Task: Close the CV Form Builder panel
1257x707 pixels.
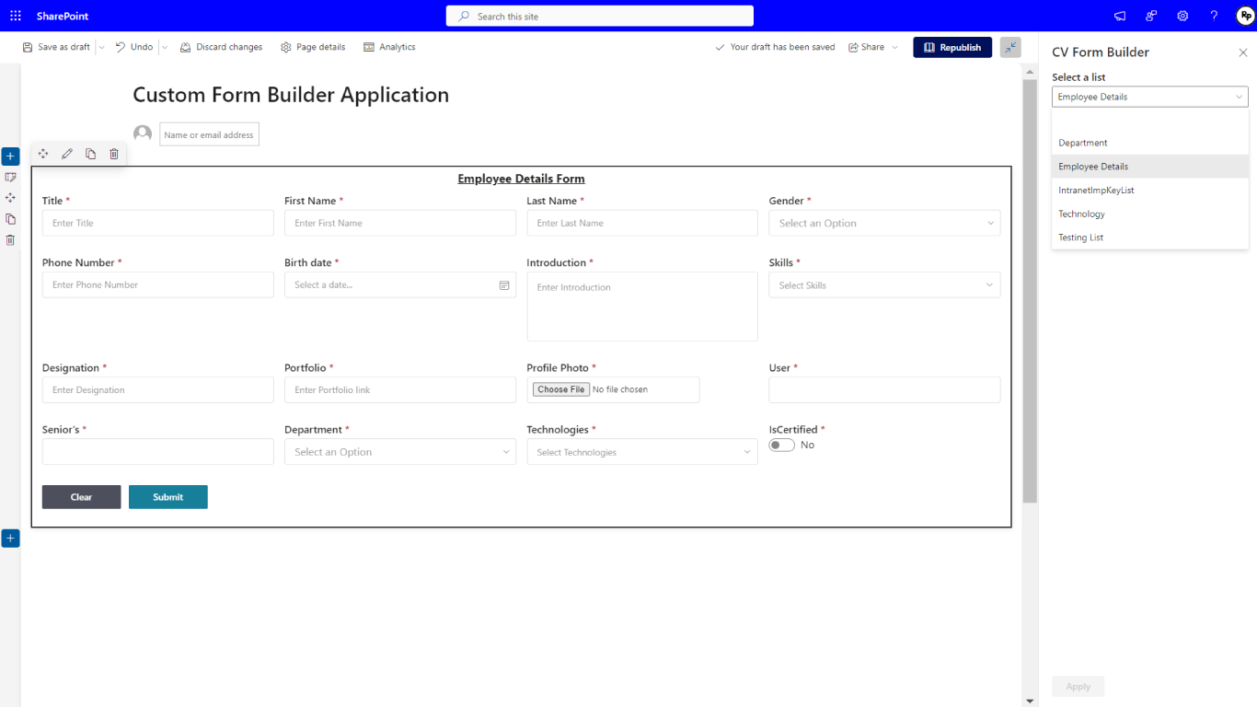Action: [x=1243, y=52]
